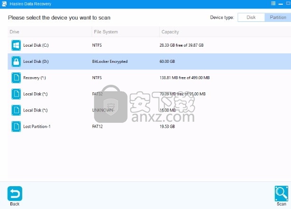Click the Scan text label
Viewport: 291px width, 209px height.
[x=282, y=204]
